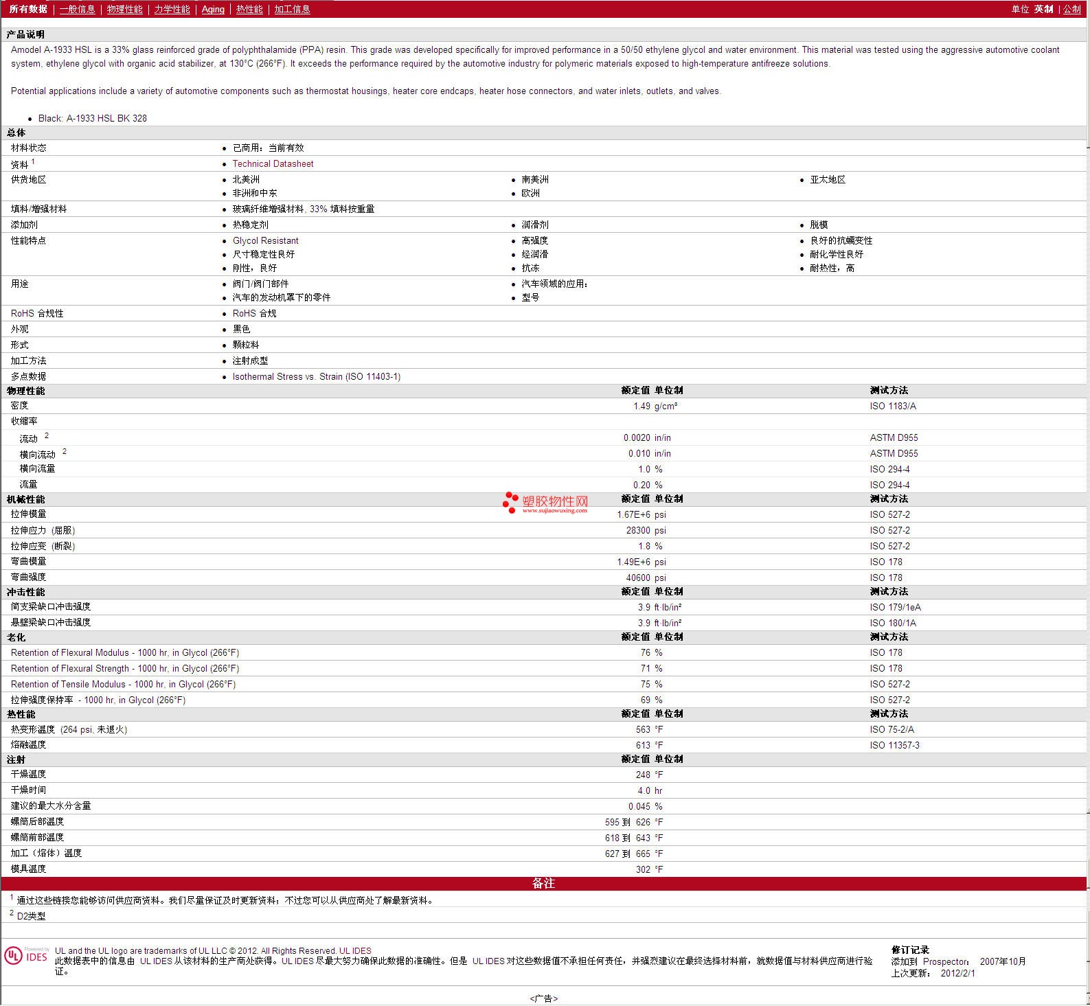
Task: Click the 密度 value 1.49
Action: [641, 406]
